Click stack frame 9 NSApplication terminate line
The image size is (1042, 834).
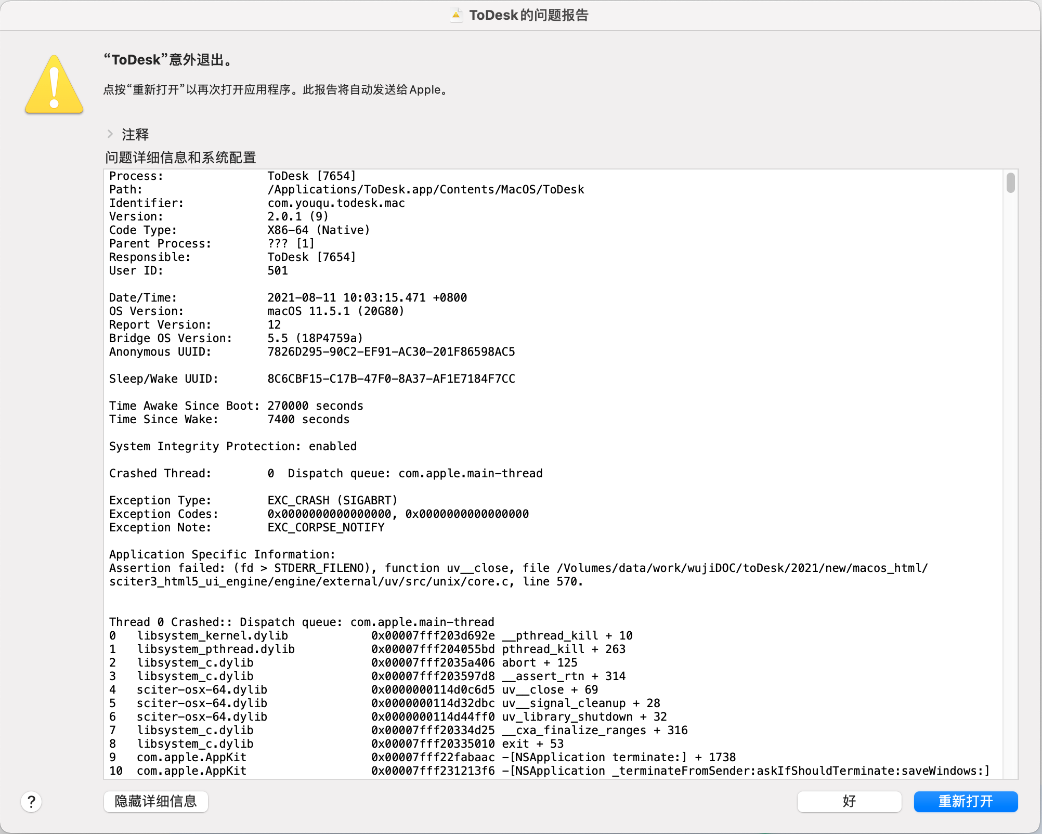coord(423,757)
